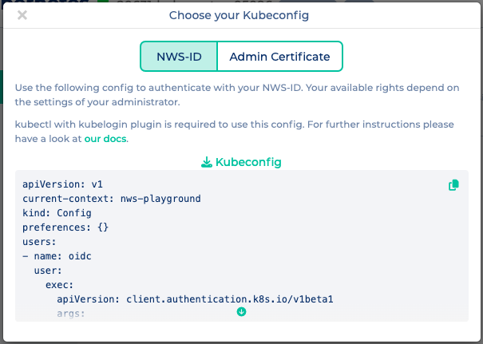
Task: Open the 'our docs' link
Action: (105, 139)
